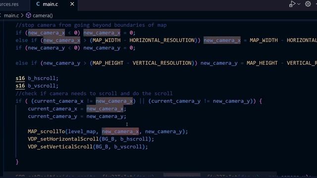Click the b_vscroll declaration
The height and width of the screenshot is (178, 317).
(43, 86)
